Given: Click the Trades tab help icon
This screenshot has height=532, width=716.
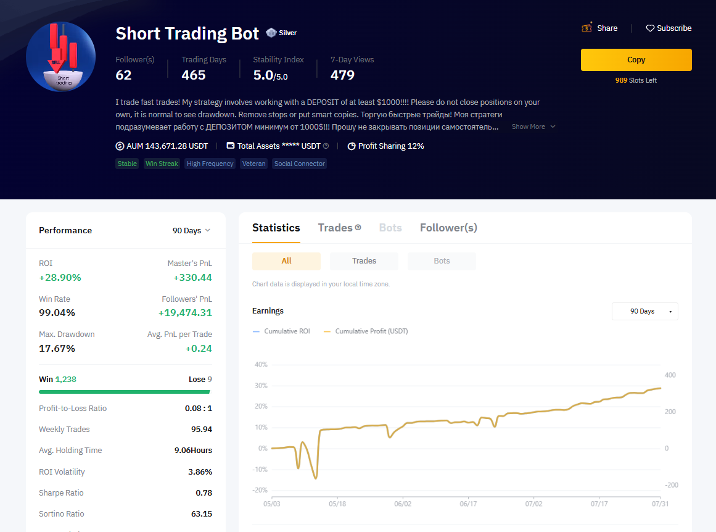Looking at the screenshot, I should click(x=358, y=228).
